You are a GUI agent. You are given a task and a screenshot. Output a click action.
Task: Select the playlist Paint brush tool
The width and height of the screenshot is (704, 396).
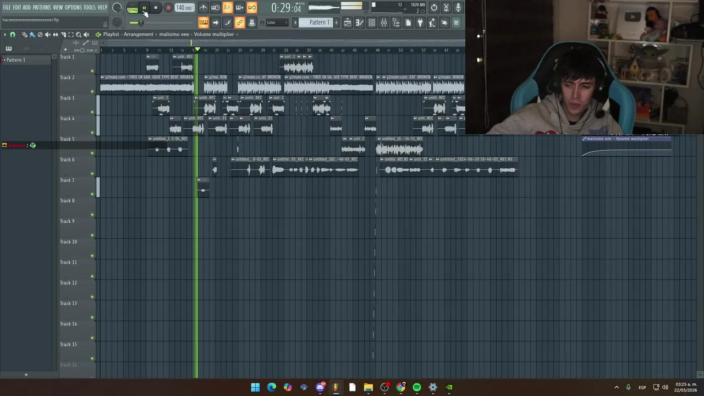32,35
